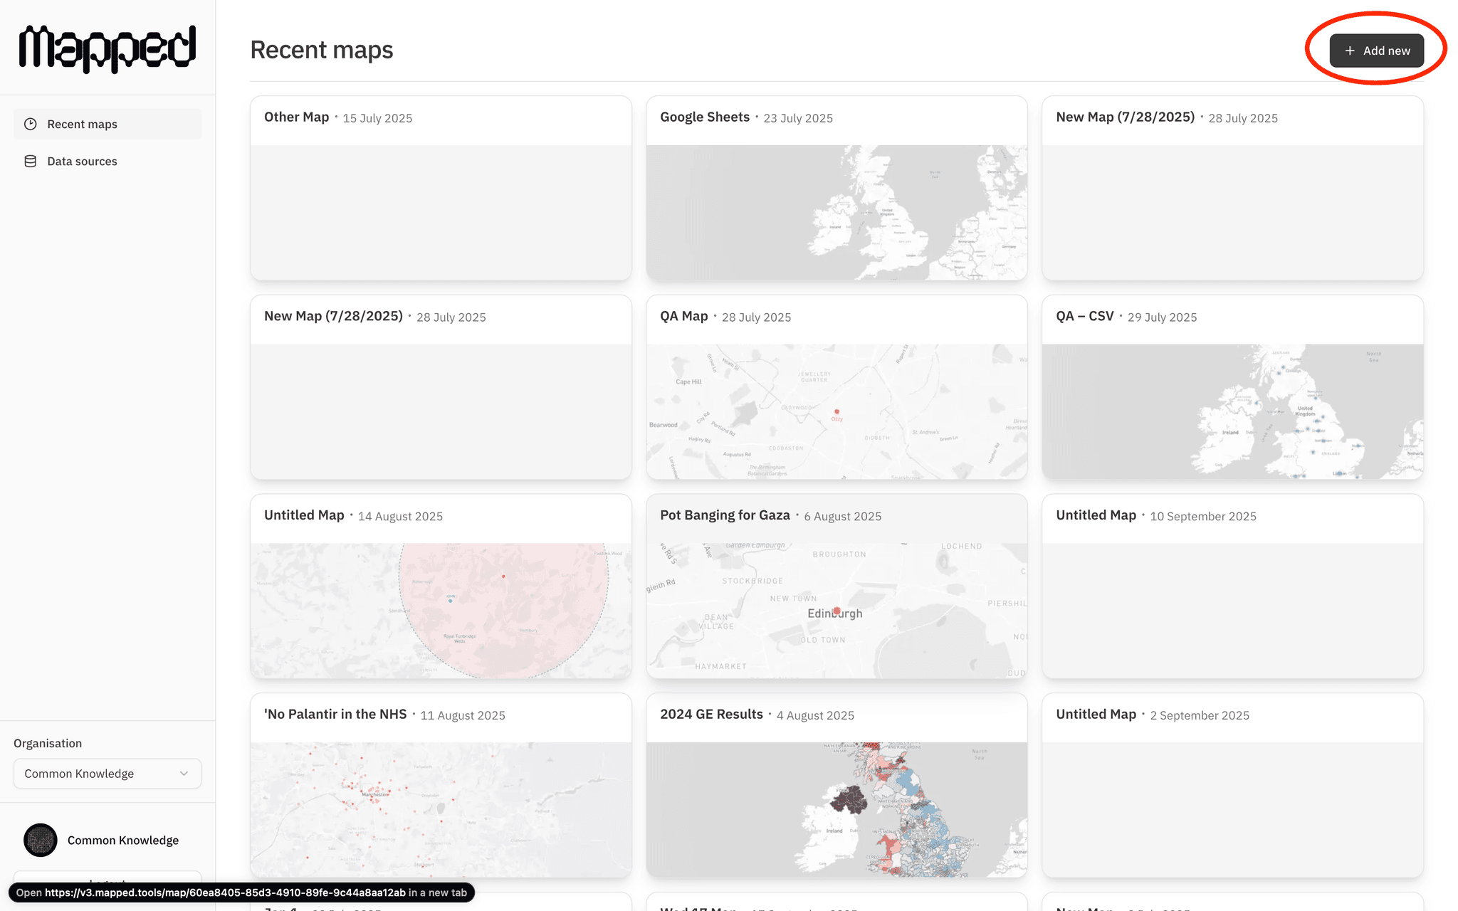Click the Mapped logo

pos(107,48)
